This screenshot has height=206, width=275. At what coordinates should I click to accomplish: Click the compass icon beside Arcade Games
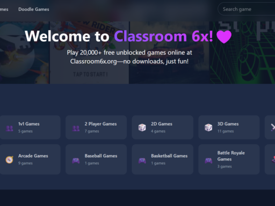(9, 159)
